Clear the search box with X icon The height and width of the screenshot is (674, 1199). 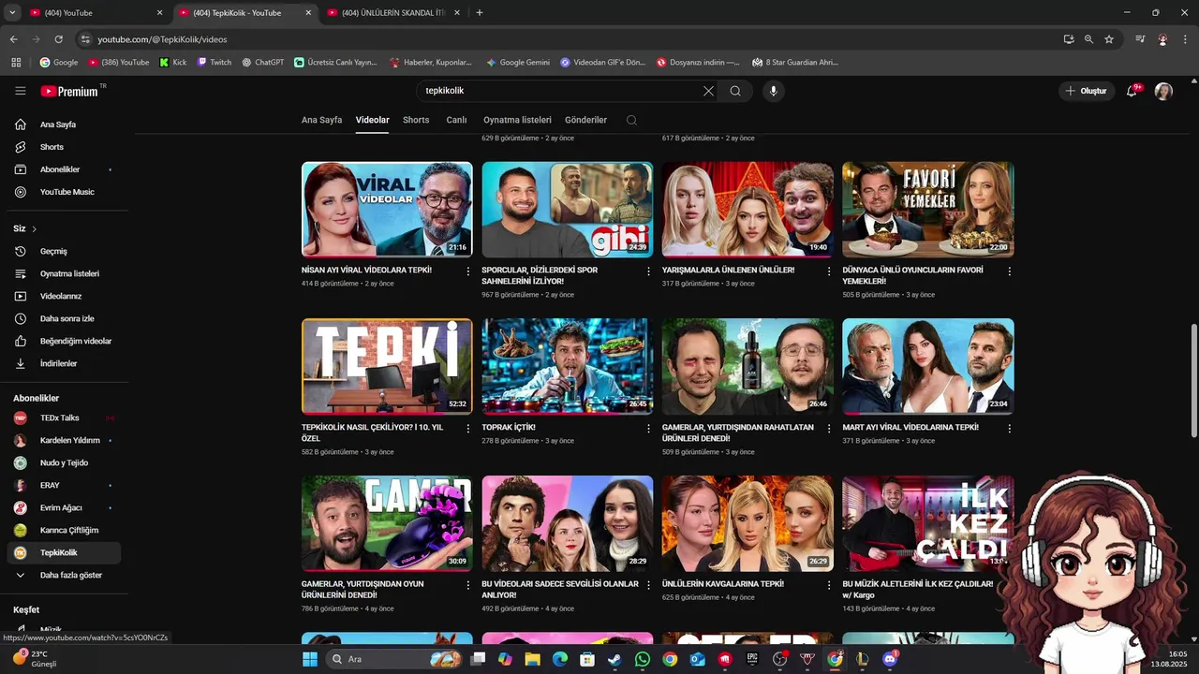708,91
